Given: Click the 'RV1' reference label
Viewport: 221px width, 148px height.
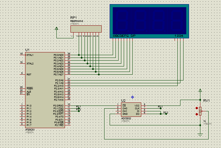Looking at the screenshot, I should (x=206, y=101).
